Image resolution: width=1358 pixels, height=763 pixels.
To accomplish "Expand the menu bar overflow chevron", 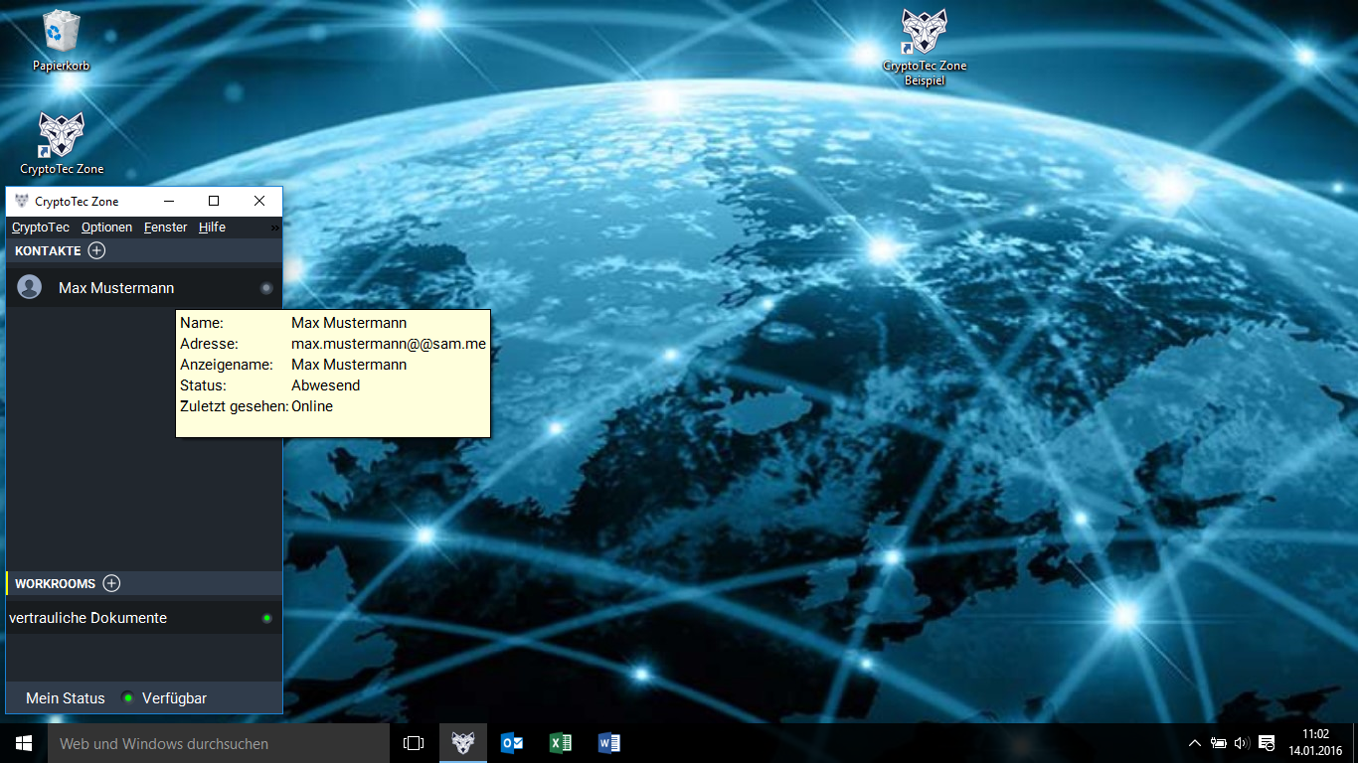I will (x=275, y=228).
